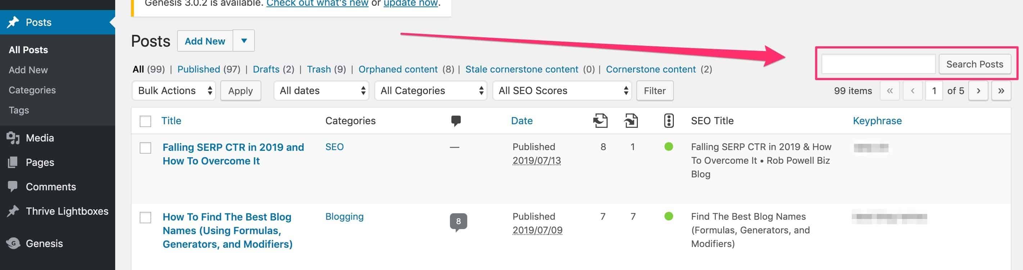Image resolution: width=1023 pixels, height=270 pixels.
Task: Jump to last page of posts
Action: (x=1001, y=91)
